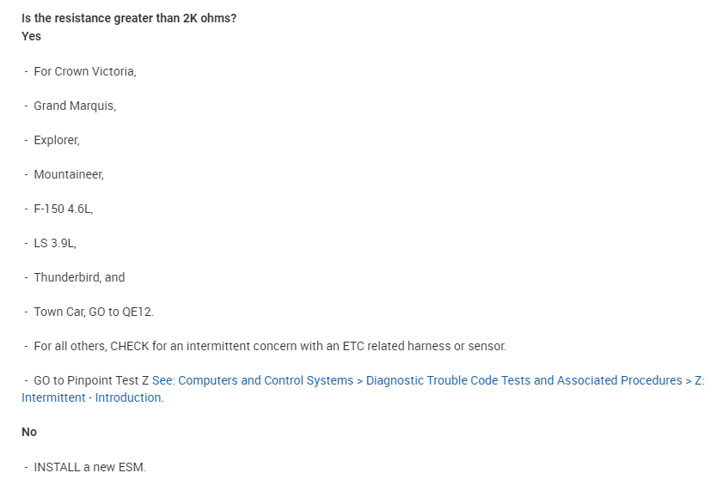This screenshot has height=485, width=723.
Task: Click the bold "Yes" answer label
Action: pyautogui.click(x=31, y=36)
